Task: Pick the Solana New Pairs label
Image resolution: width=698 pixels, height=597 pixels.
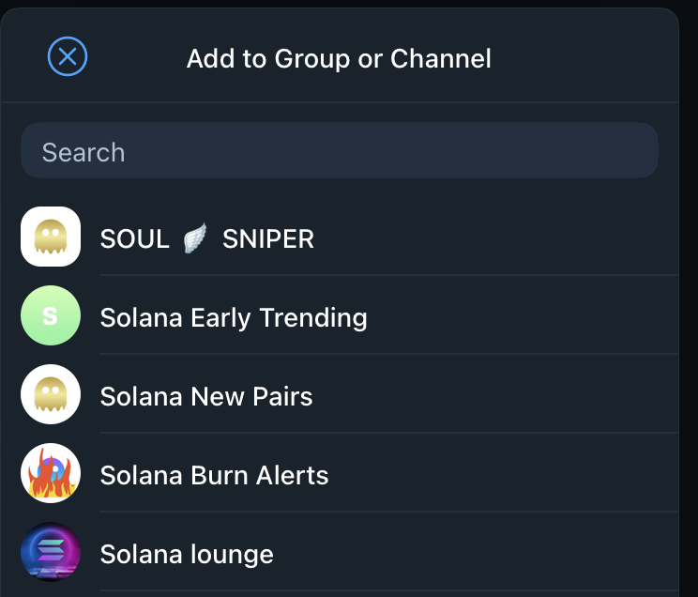Action: click(x=206, y=396)
